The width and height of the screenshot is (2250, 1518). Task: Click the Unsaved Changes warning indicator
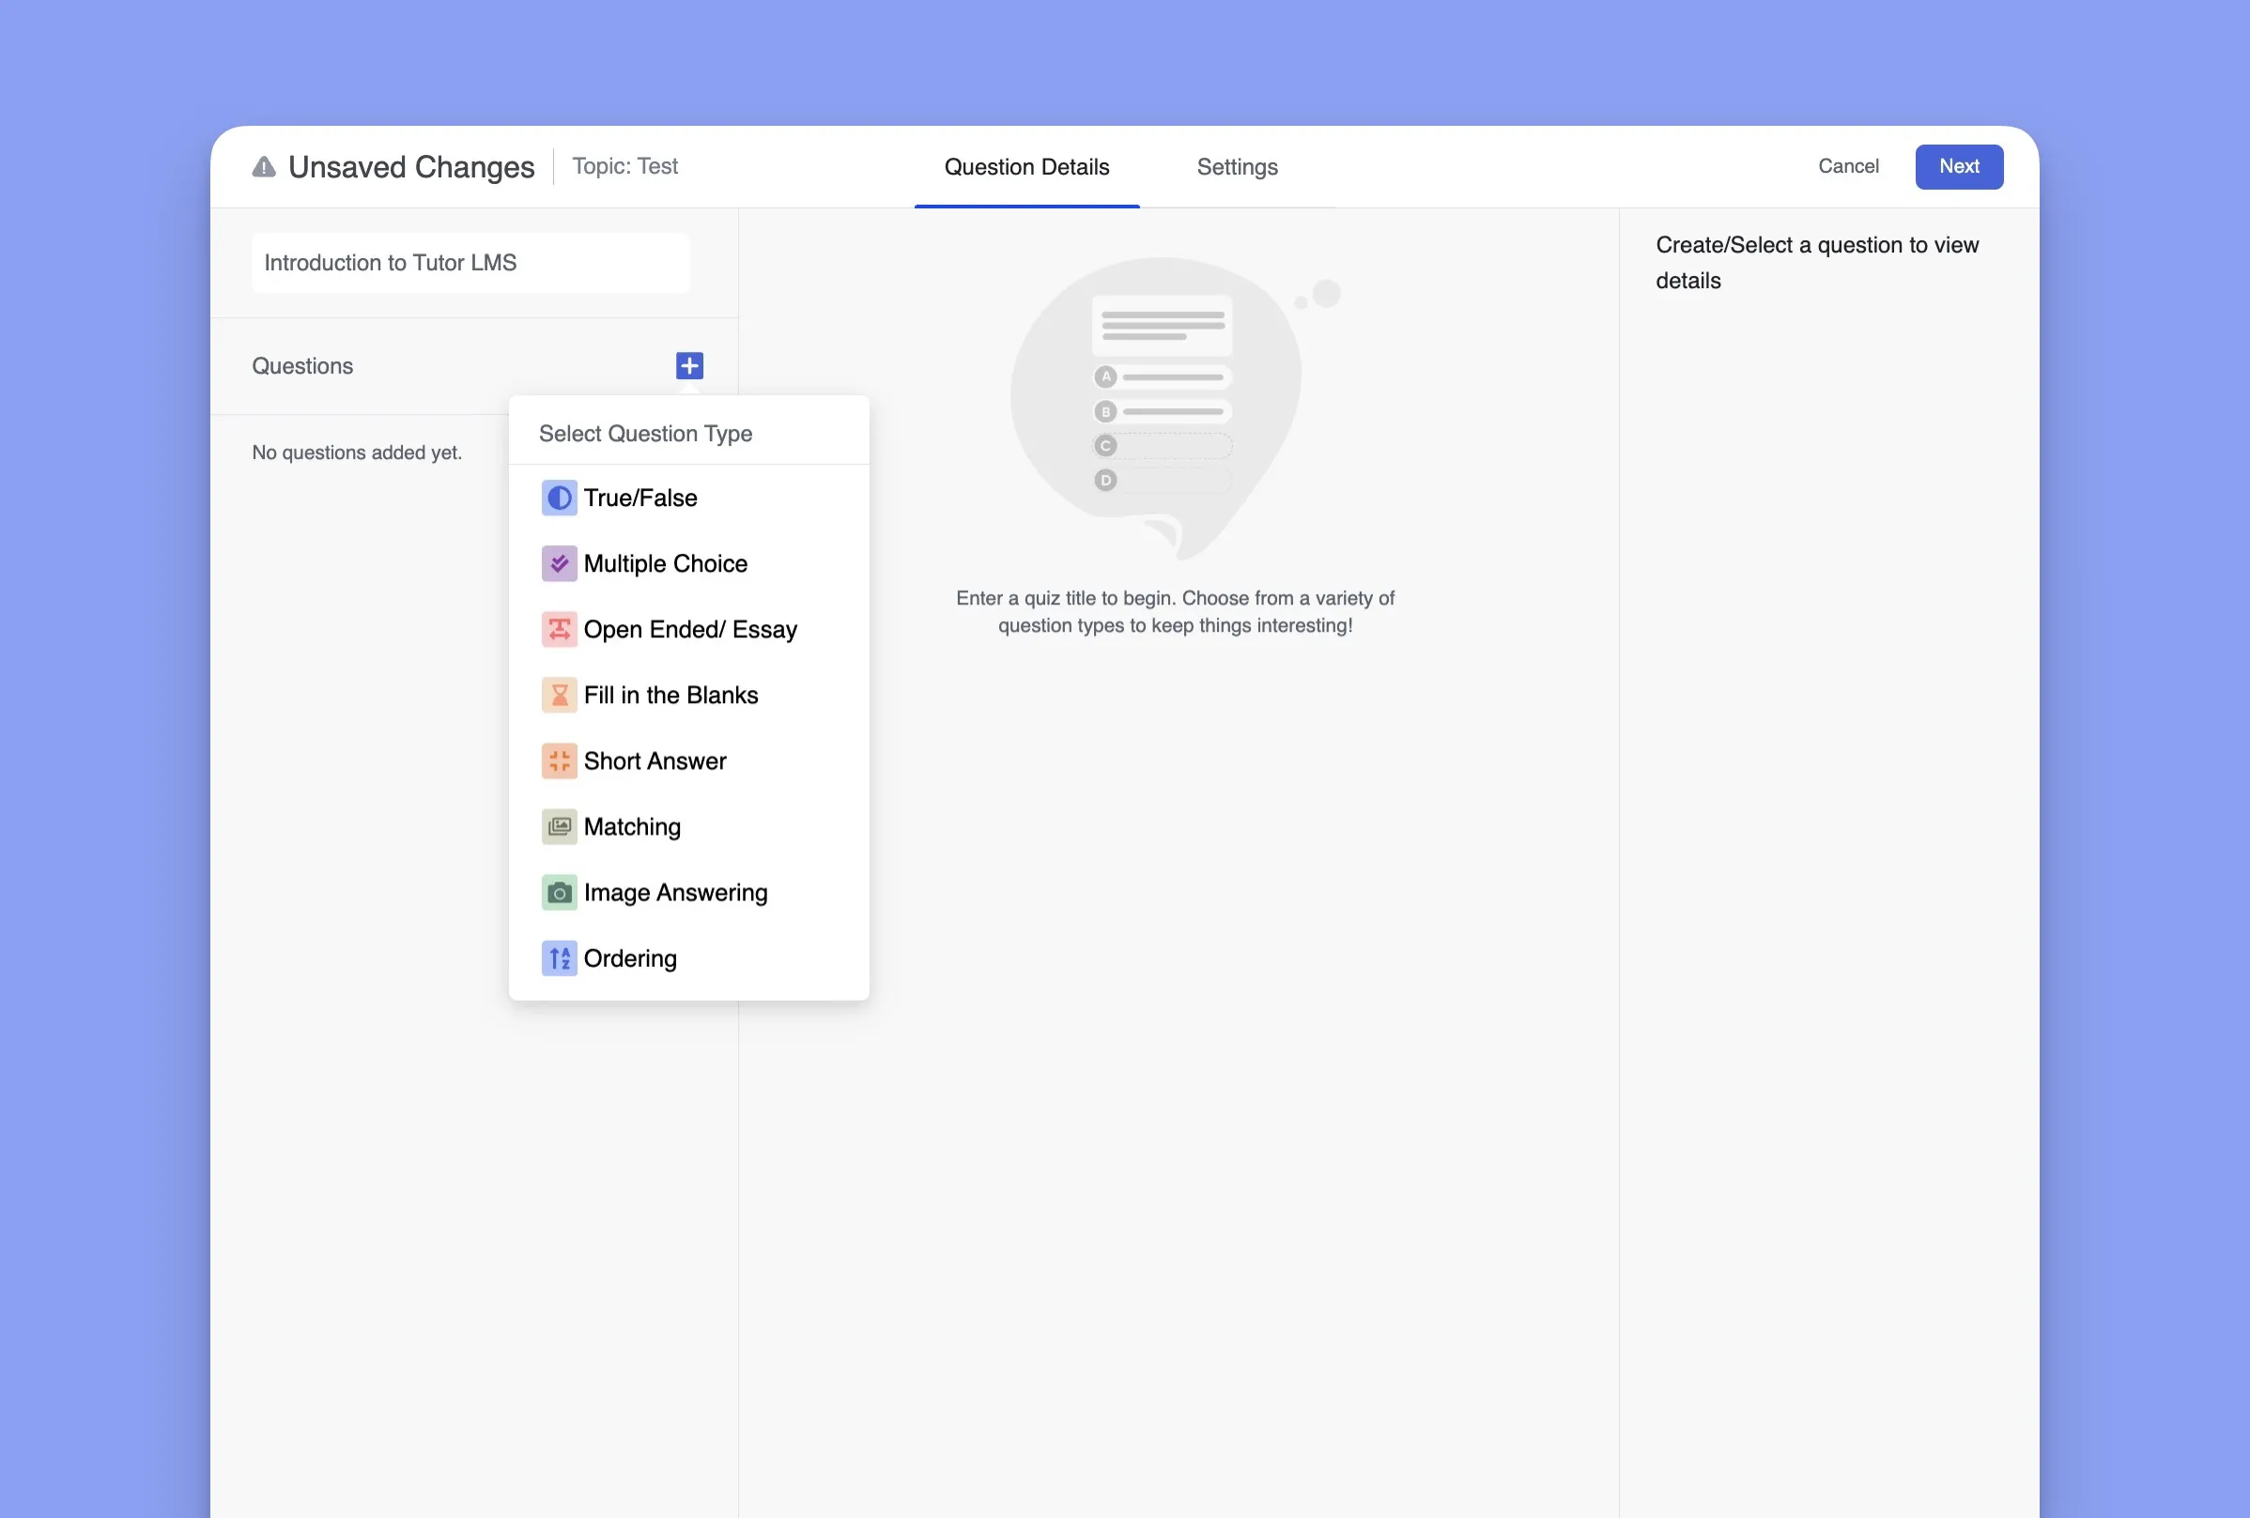pos(261,164)
